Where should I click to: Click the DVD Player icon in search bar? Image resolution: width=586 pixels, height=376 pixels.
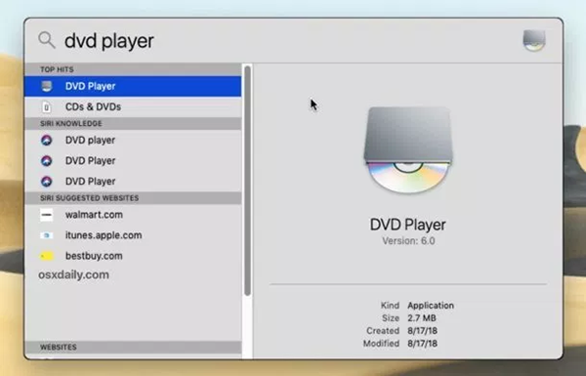(x=534, y=40)
